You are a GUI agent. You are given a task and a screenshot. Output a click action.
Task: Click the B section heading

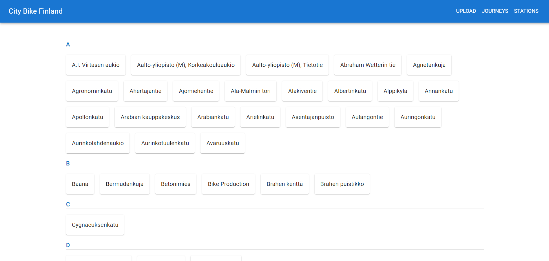pyautogui.click(x=68, y=163)
